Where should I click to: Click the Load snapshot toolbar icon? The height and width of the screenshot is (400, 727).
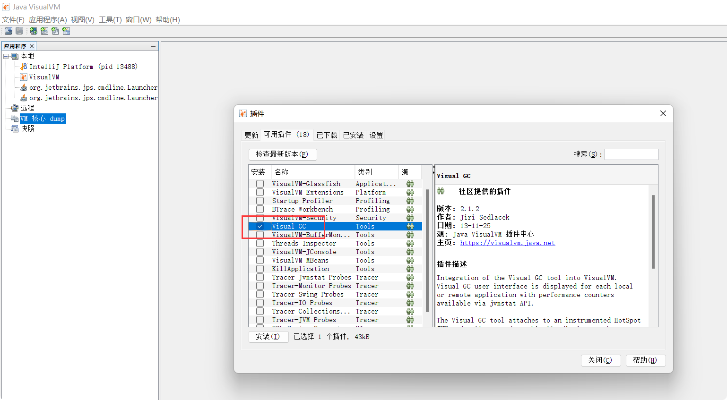[x=9, y=31]
